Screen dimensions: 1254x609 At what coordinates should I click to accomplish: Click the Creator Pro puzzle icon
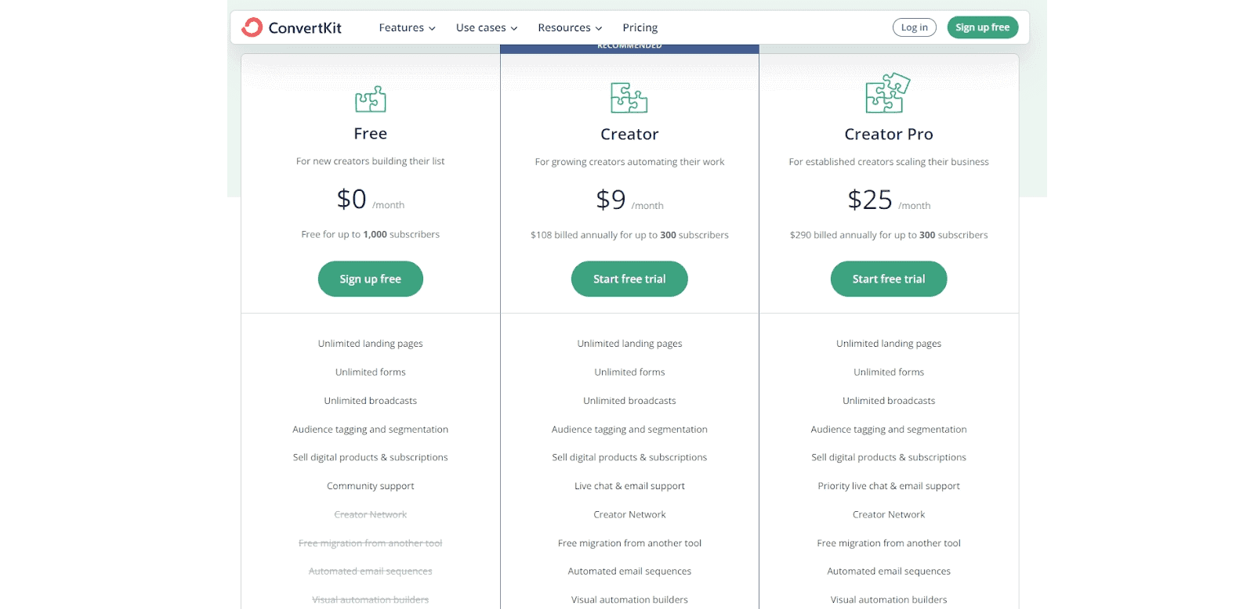(x=888, y=93)
